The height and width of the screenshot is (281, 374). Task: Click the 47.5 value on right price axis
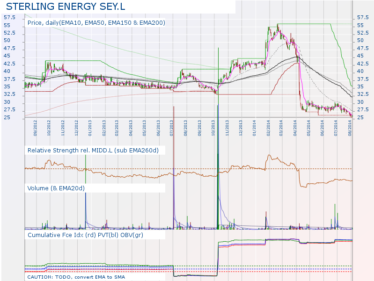[363, 48]
